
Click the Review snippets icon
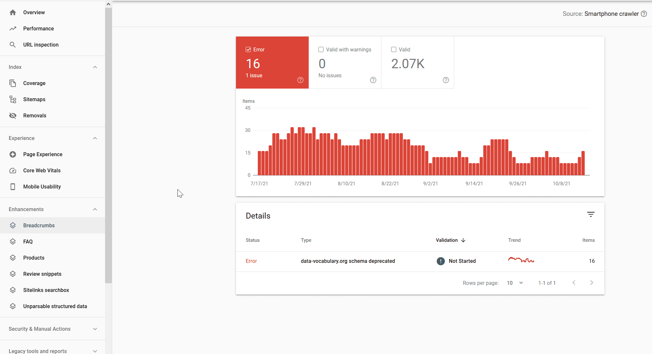[x=13, y=274]
